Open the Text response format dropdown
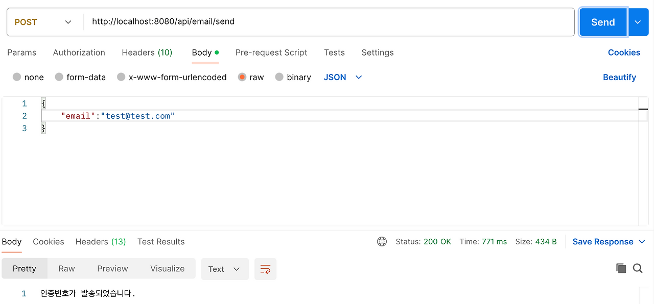 (225, 269)
